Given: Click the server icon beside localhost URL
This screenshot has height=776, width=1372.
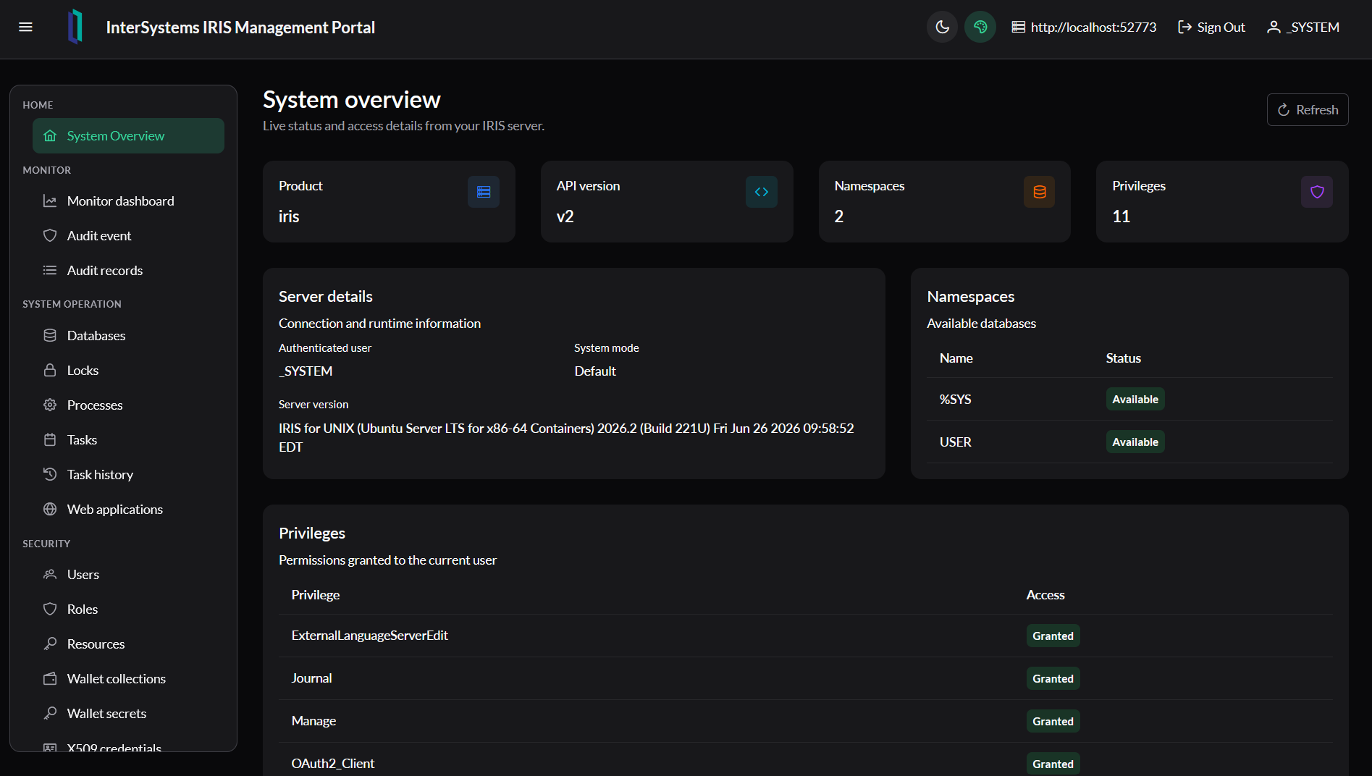Looking at the screenshot, I should tap(1018, 28).
